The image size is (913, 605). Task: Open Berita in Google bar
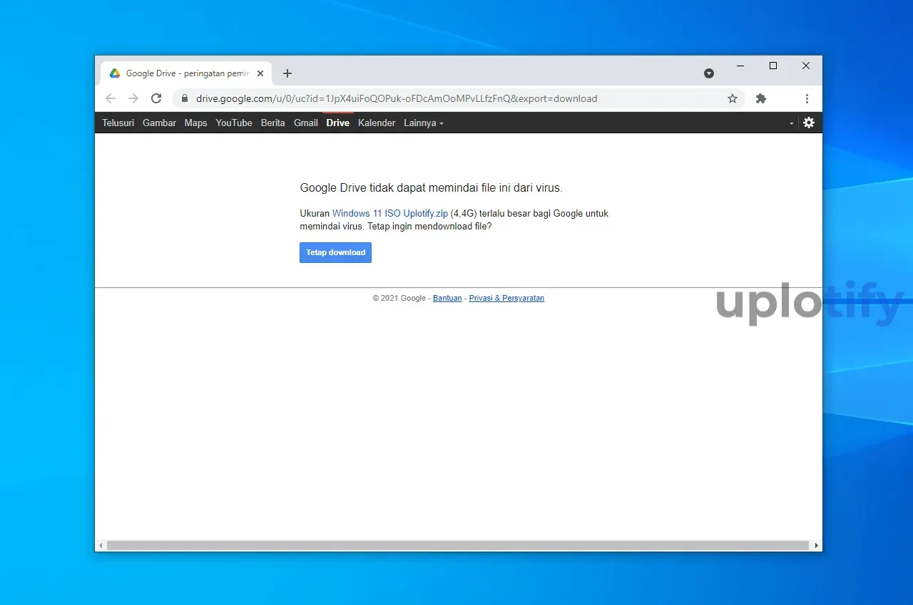pyautogui.click(x=272, y=123)
